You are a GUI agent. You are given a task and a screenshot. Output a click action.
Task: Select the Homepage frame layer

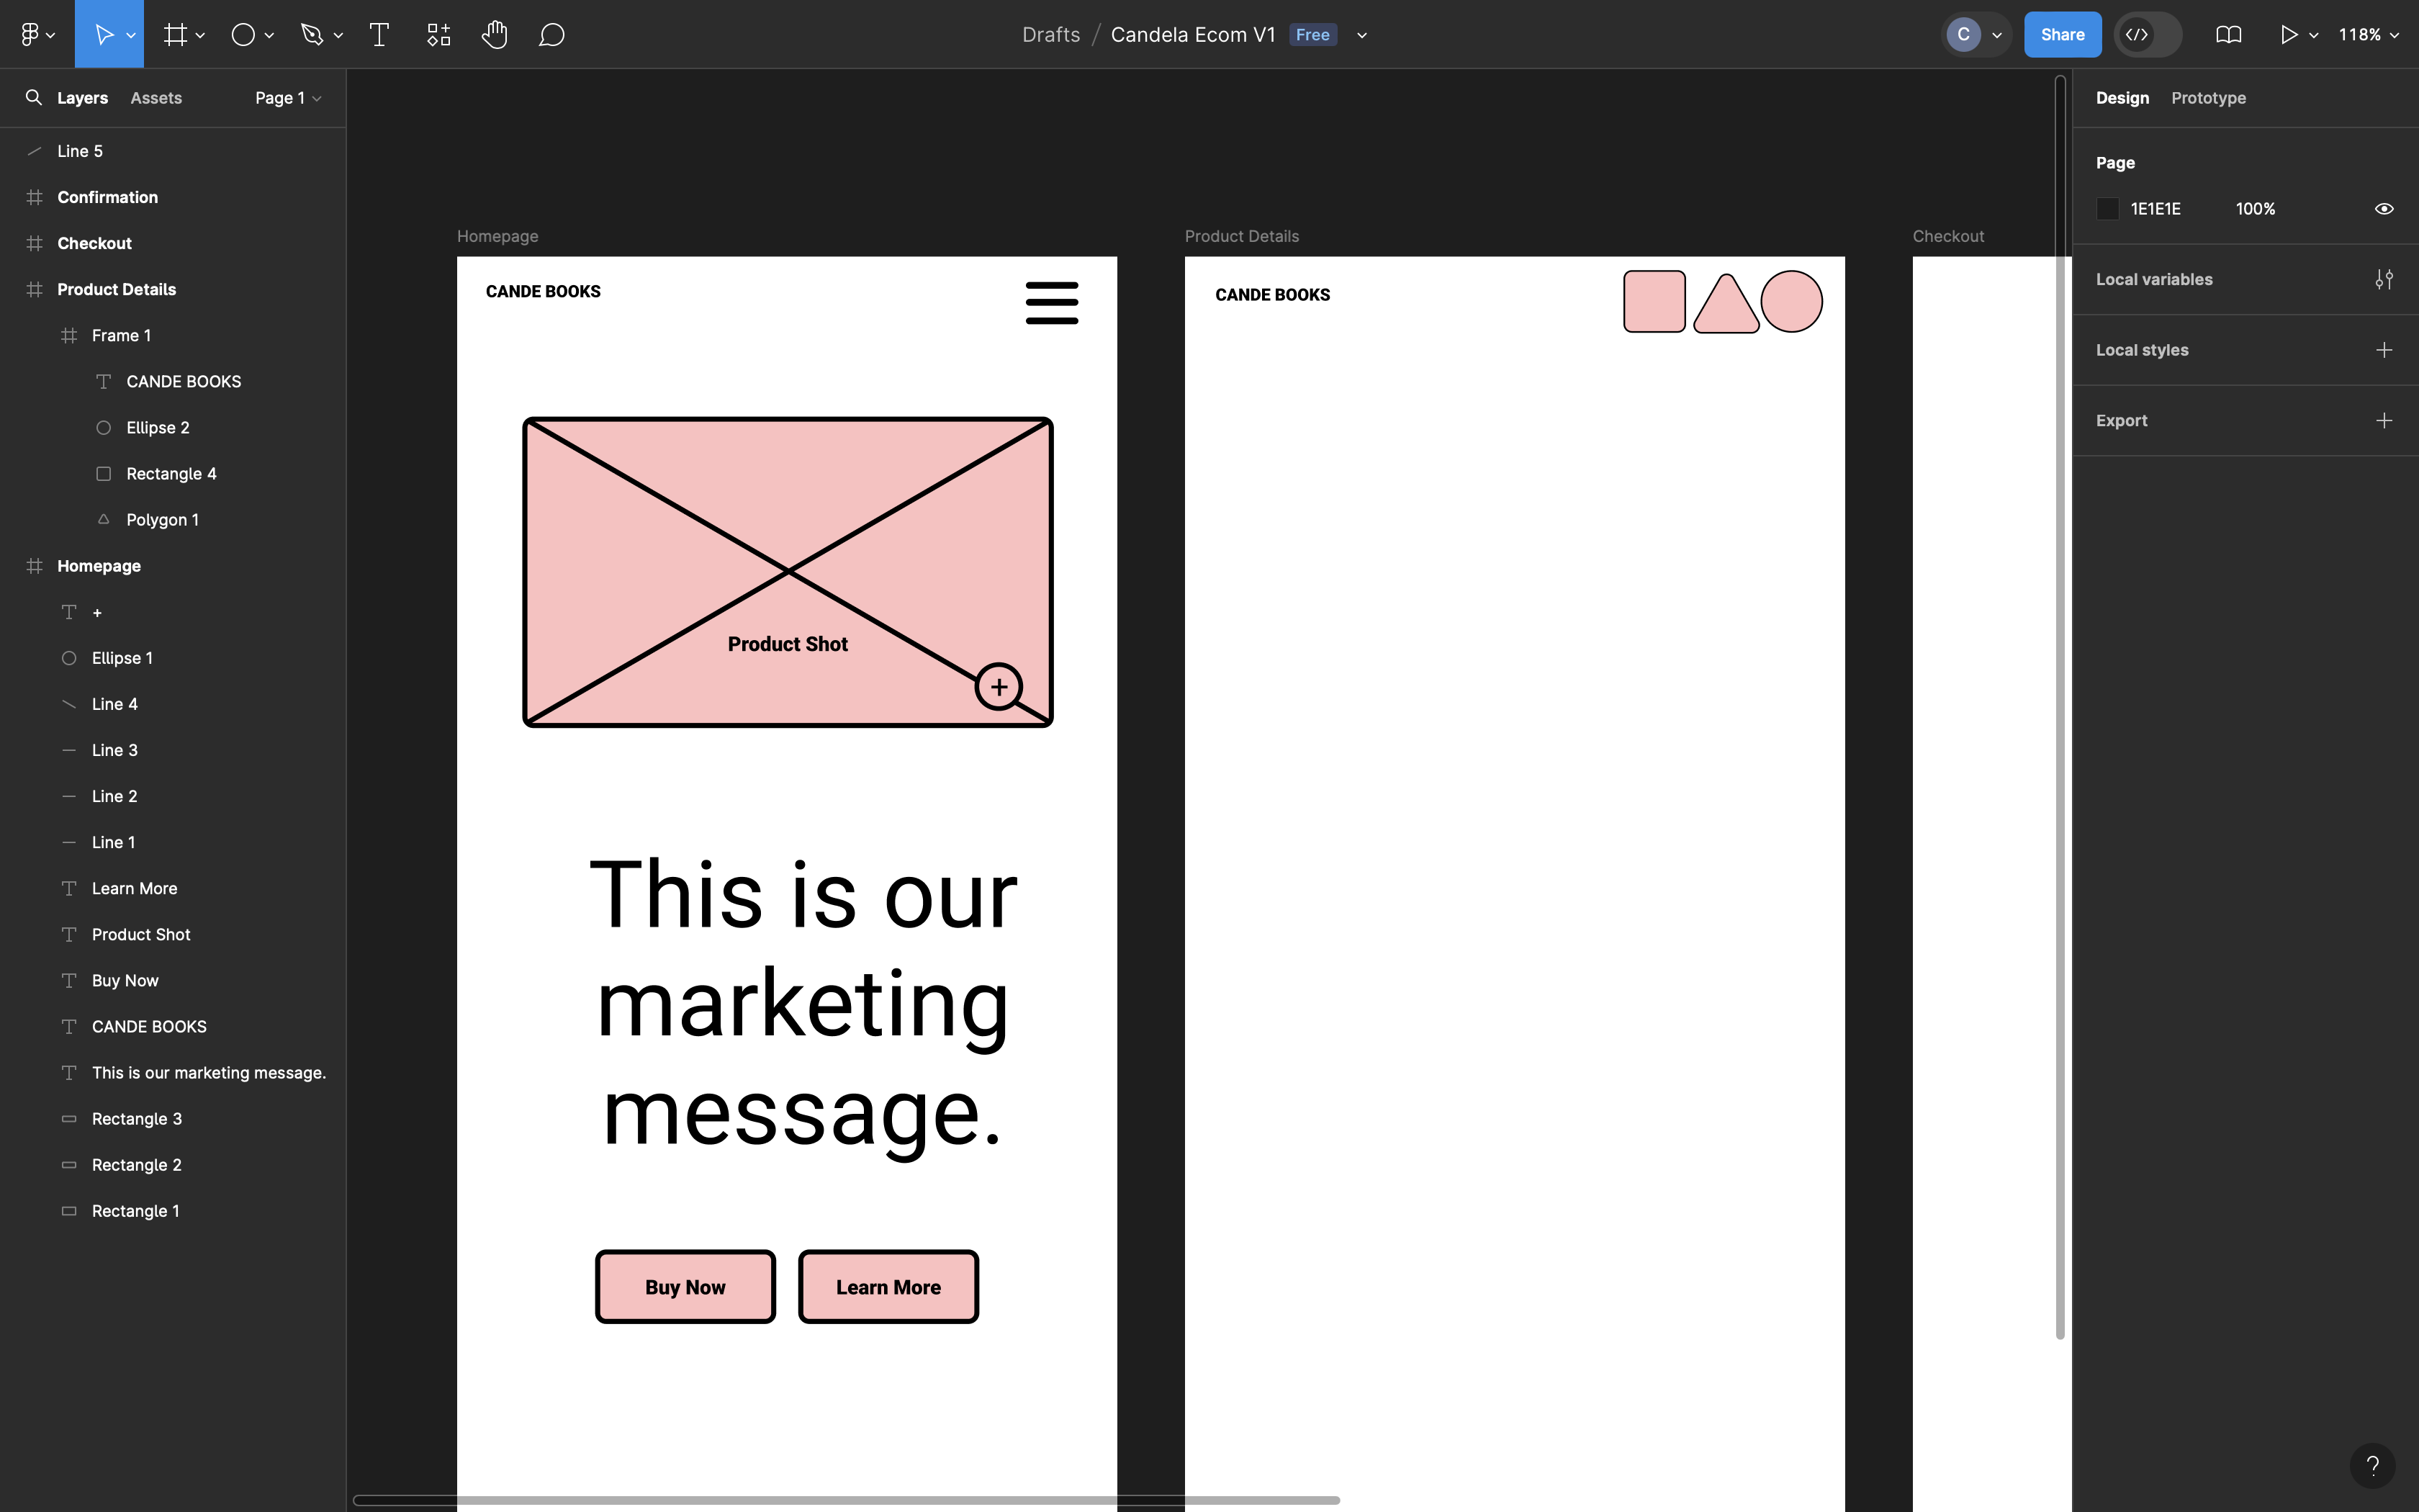click(x=173, y=565)
